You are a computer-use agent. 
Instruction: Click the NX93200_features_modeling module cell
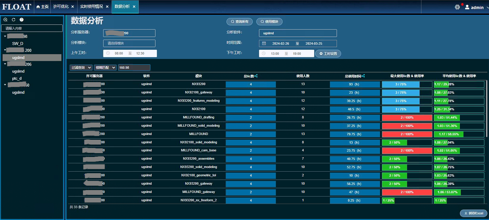pyautogui.click(x=199, y=101)
